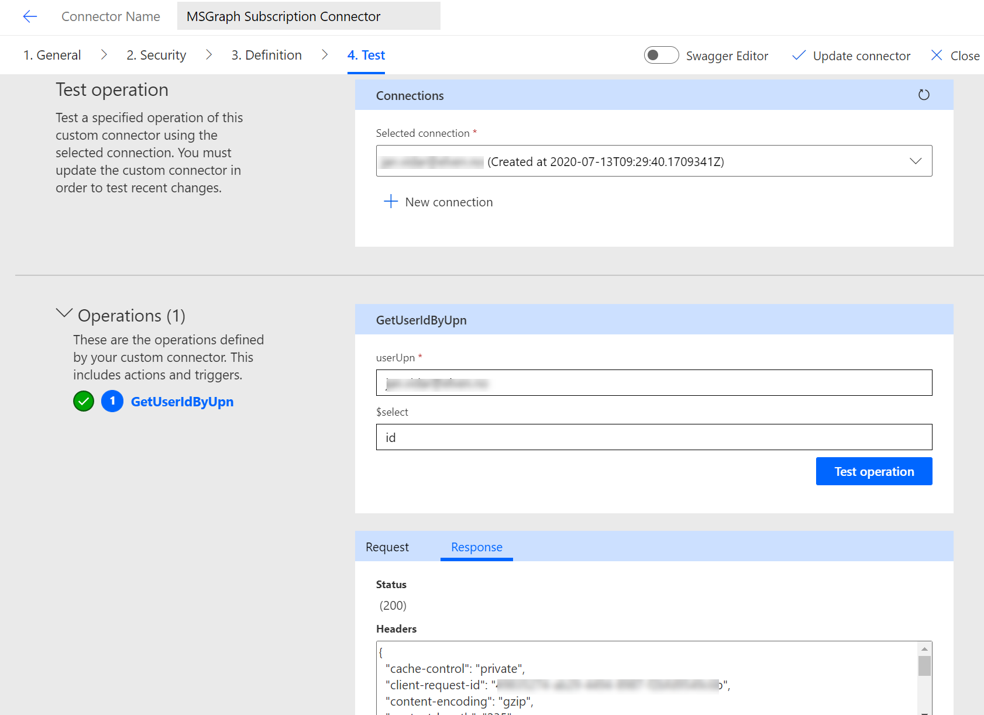Focus the userUpn input field
This screenshot has height=715, width=984.
pos(654,383)
